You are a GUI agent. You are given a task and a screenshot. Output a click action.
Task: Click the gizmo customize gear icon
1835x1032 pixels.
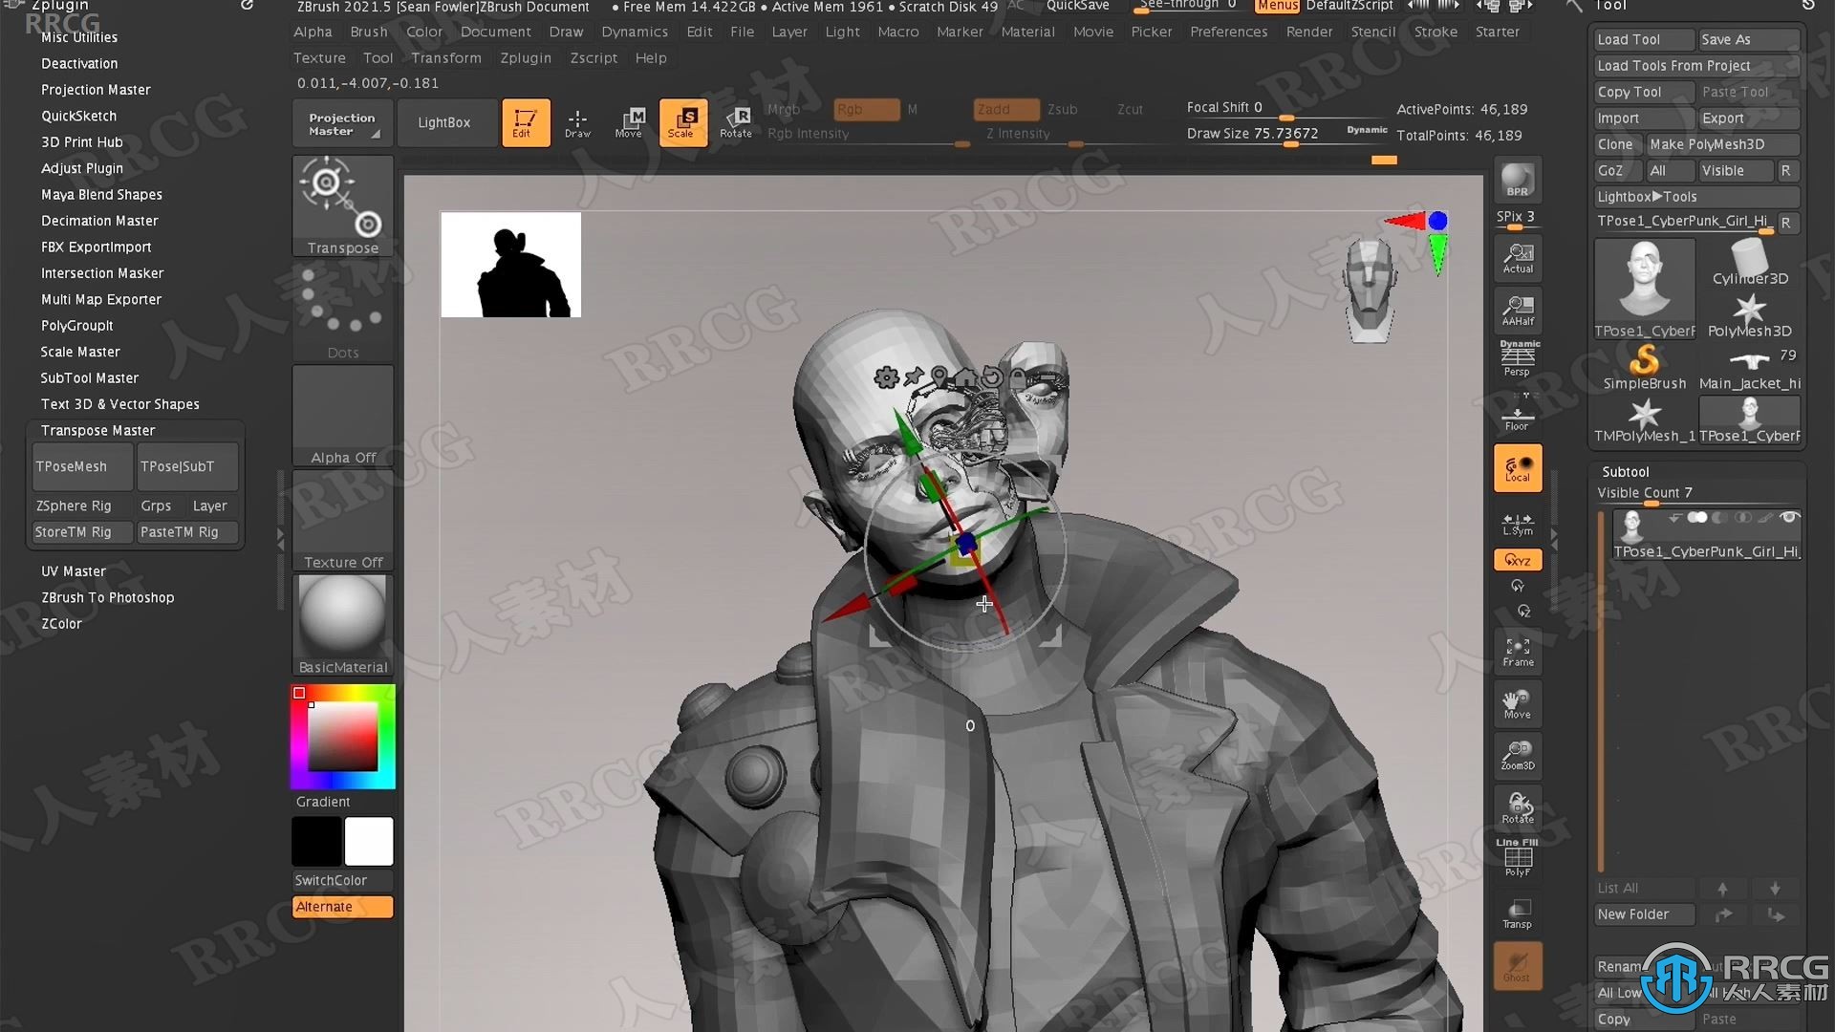886,377
